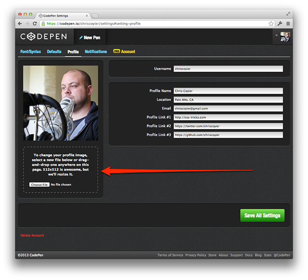Open the Docs footer link
The width and height of the screenshot is (308, 280).
pyautogui.click(x=249, y=255)
